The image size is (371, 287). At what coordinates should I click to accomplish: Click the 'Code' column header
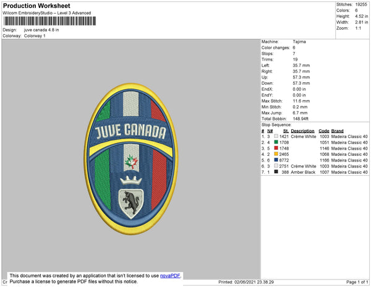(x=324, y=131)
